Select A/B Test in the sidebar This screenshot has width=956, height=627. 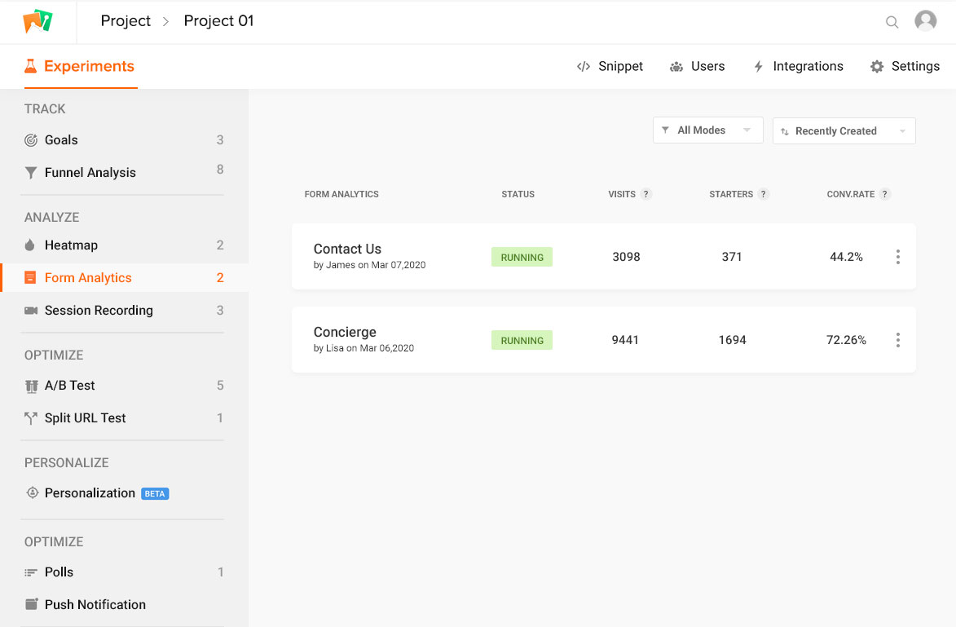tap(70, 386)
